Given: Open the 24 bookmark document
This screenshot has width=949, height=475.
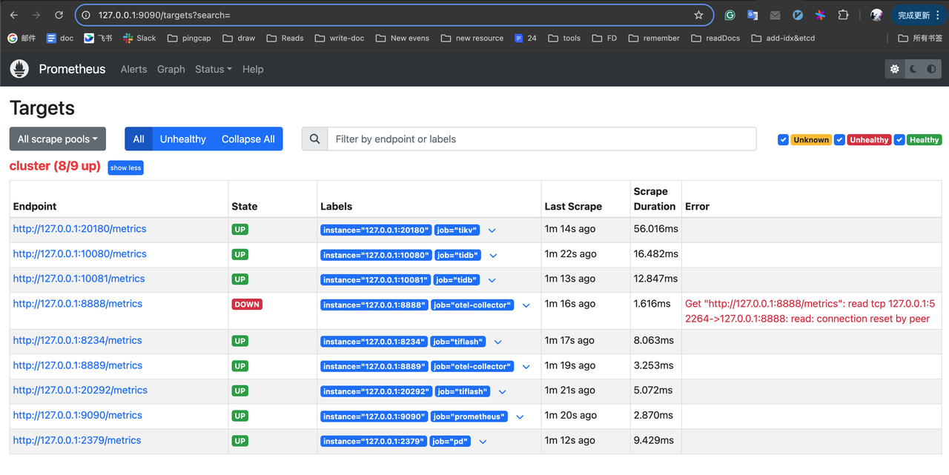Looking at the screenshot, I should (526, 38).
